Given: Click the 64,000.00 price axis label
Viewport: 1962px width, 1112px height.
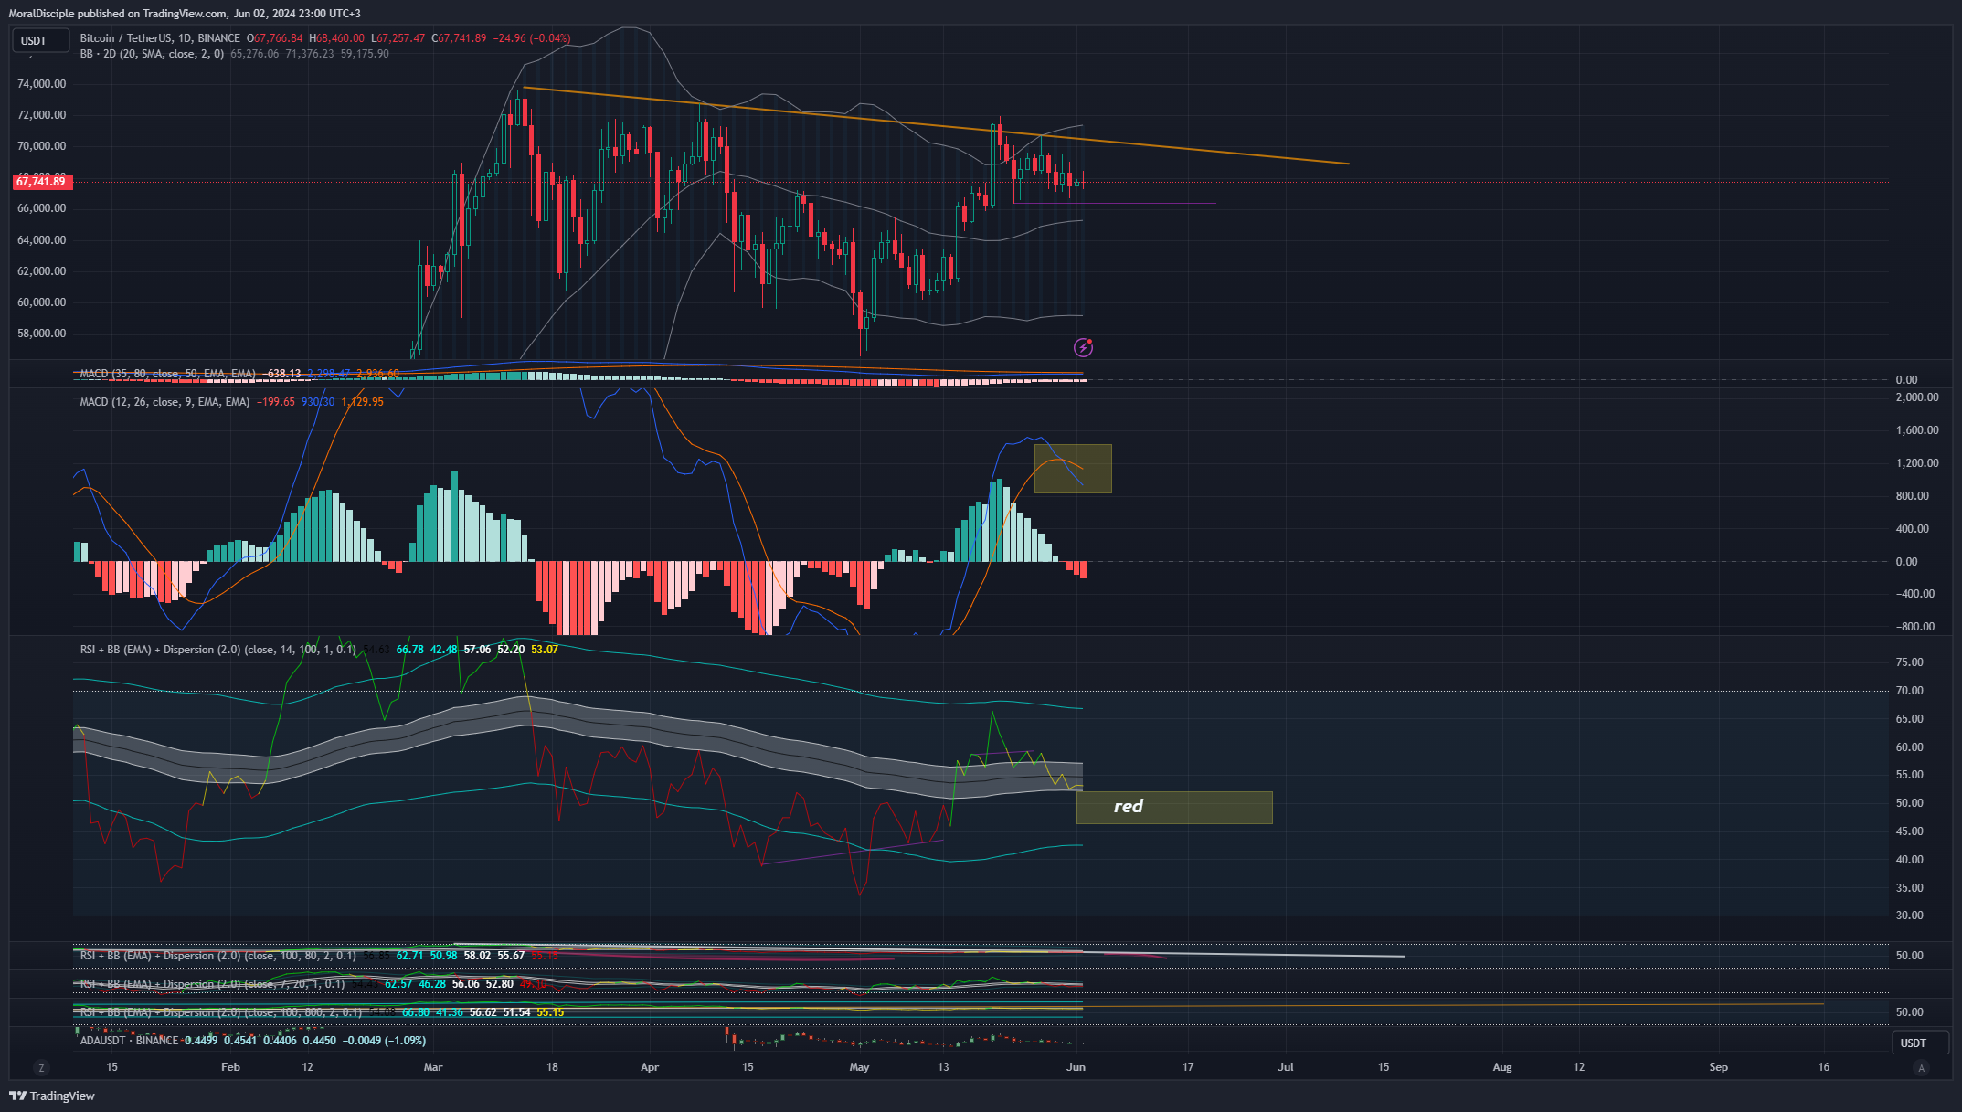Looking at the screenshot, I should point(42,240).
